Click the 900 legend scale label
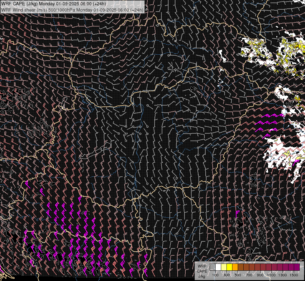 pyautogui.click(x=260, y=275)
